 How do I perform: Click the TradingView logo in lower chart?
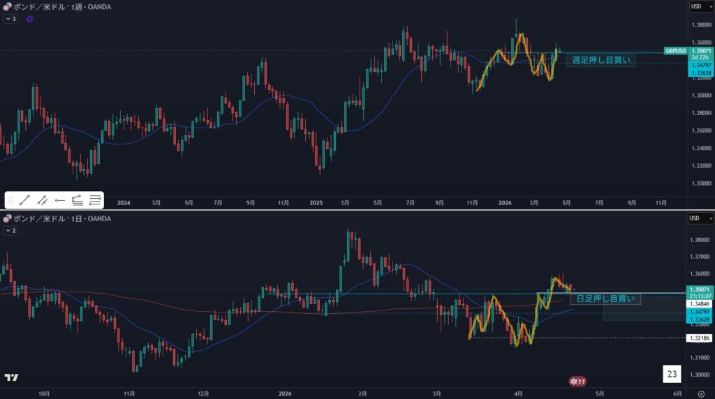tap(11, 377)
